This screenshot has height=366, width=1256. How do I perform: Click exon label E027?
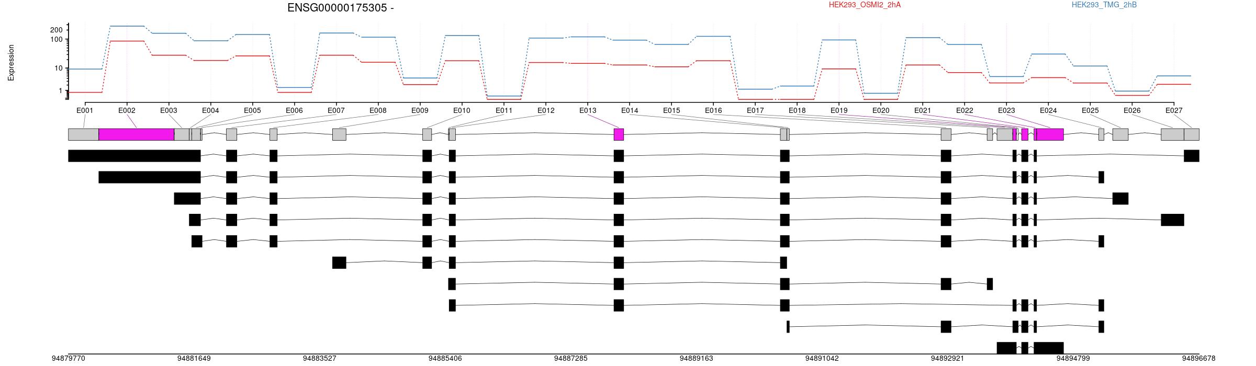[x=1174, y=110]
